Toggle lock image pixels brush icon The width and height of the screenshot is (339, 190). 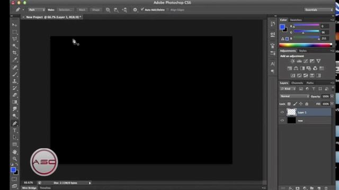[295, 104]
